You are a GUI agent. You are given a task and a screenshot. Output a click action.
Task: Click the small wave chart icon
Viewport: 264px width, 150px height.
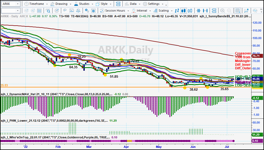click(65, 11)
